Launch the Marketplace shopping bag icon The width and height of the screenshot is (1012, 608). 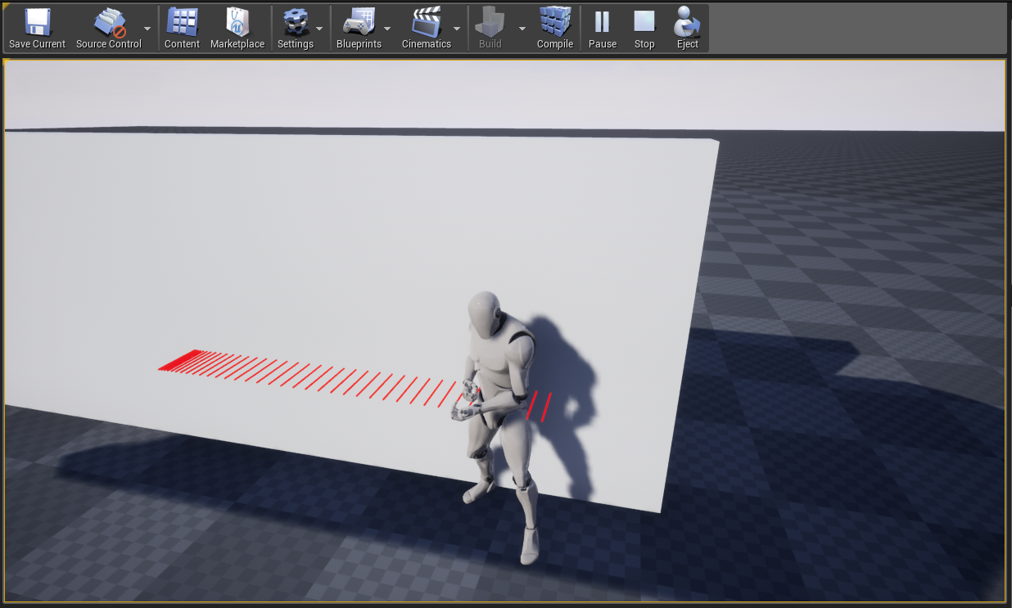[237, 23]
